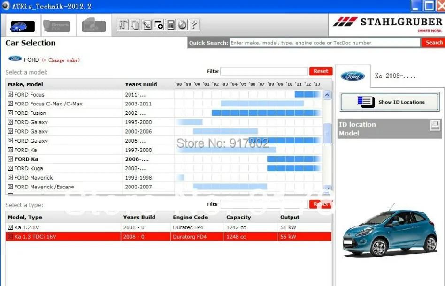Screen dimensions: 445x286
Task: Open the notepad toolbar icon
Action: click(147, 25)
